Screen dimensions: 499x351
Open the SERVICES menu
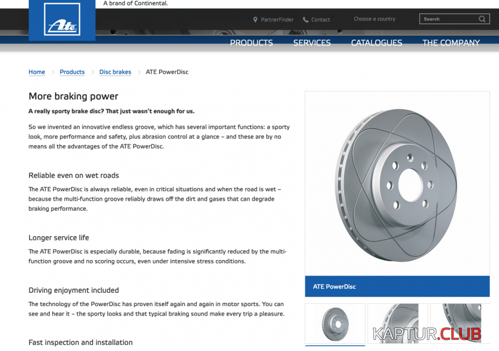coord(312,43)
